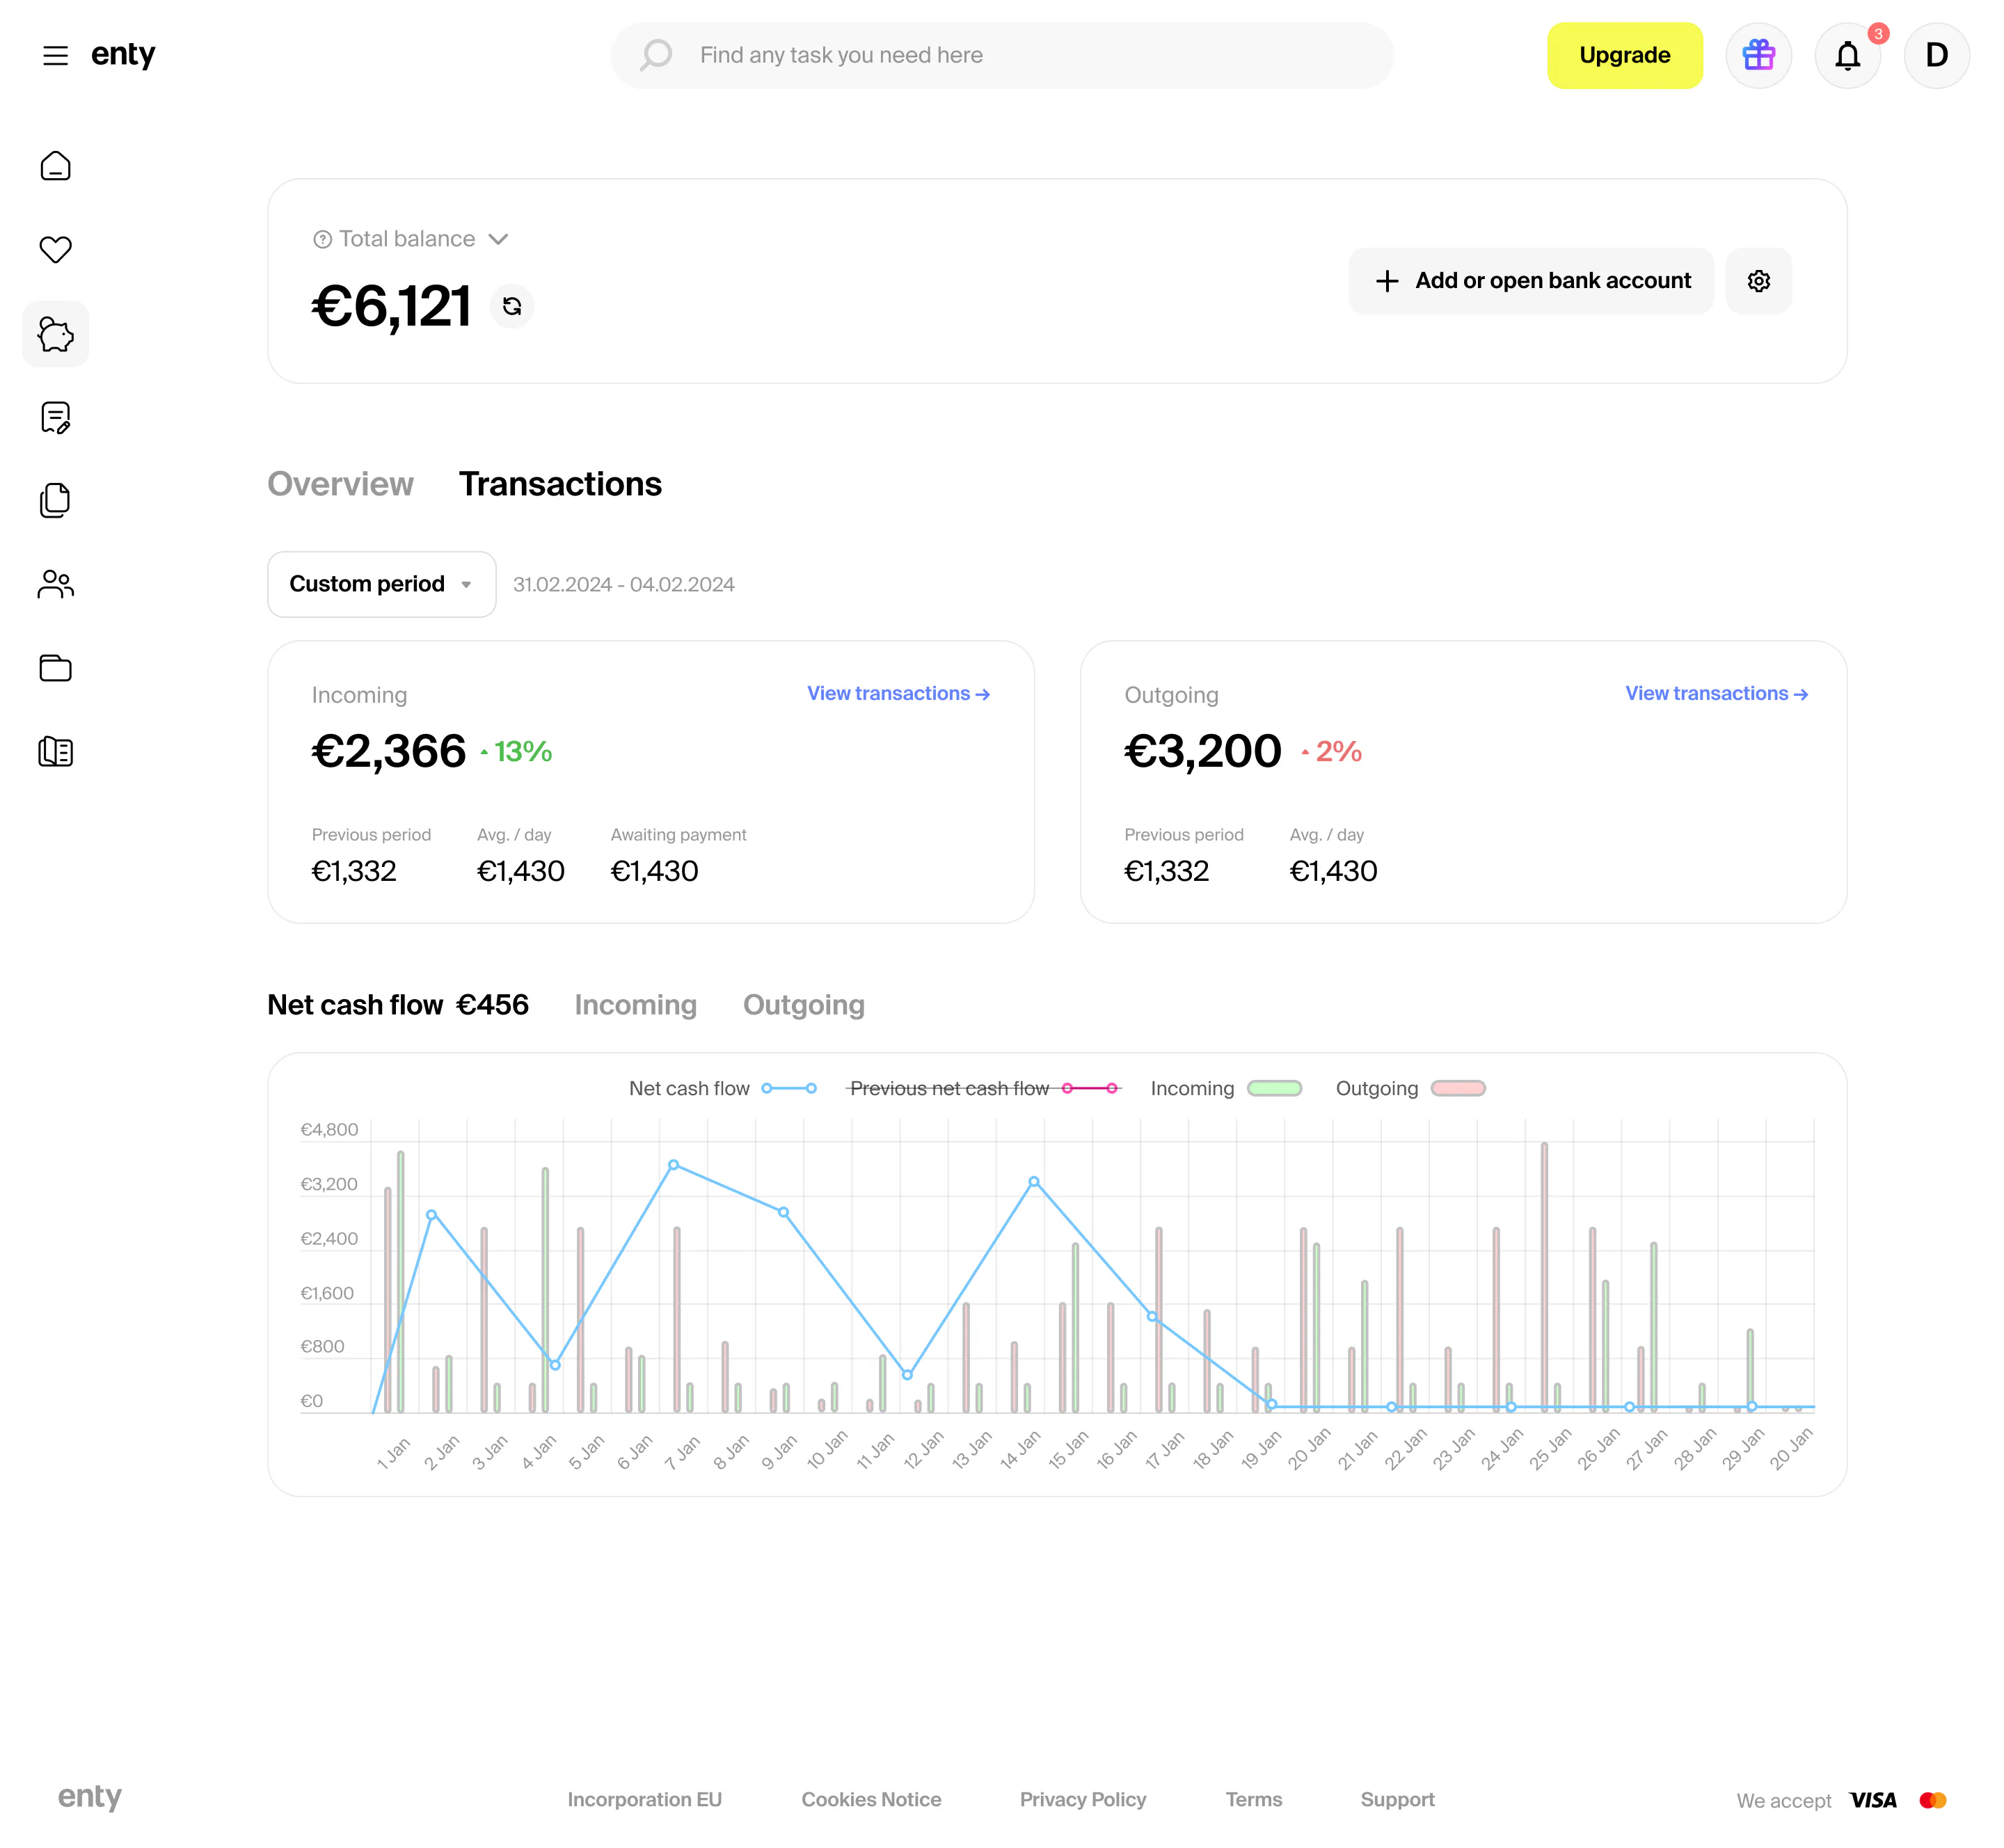Toggle Incoming legend series
Image resolution: width=2004 pixels, height=1848 pixels.
tap(1226, 1088)
